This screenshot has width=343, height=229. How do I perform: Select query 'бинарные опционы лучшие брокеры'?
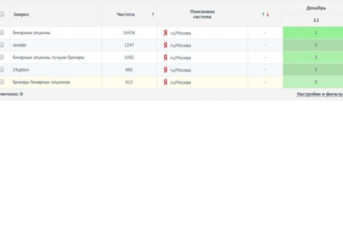point(49,57)
